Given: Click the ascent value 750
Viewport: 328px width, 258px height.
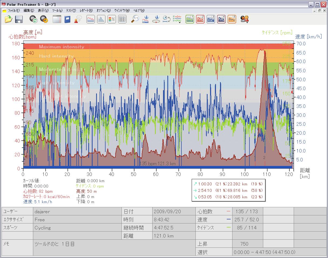Looking at the screenshot, I should [x=247, y=244].
